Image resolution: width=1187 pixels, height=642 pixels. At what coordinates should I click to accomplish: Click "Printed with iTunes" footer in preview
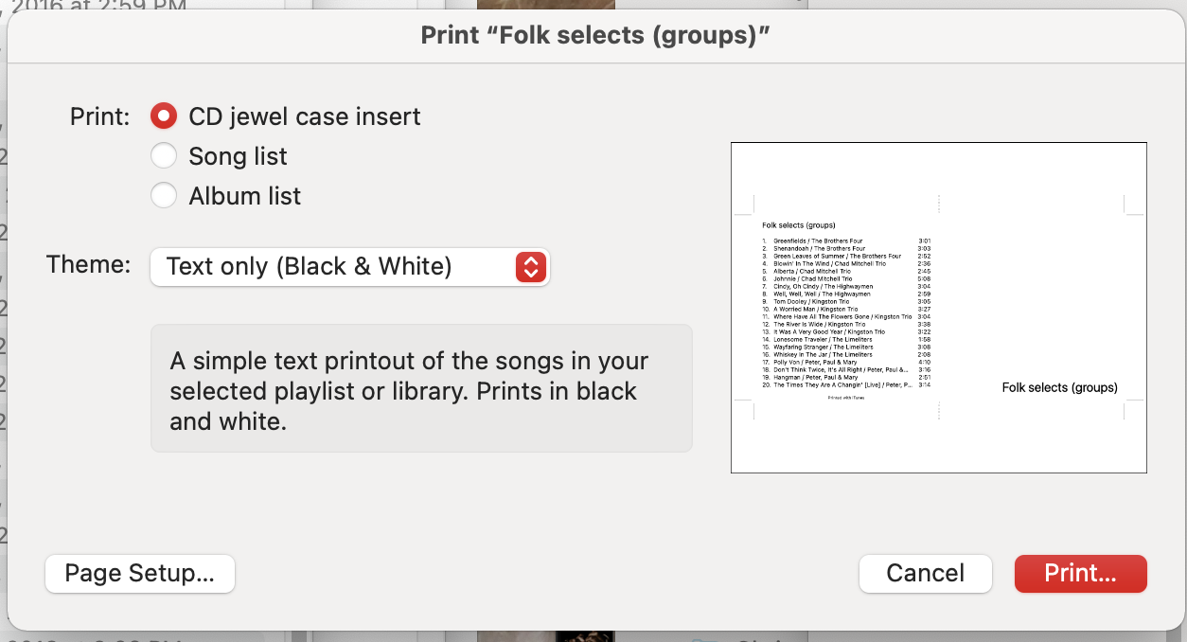pos(845,398)
